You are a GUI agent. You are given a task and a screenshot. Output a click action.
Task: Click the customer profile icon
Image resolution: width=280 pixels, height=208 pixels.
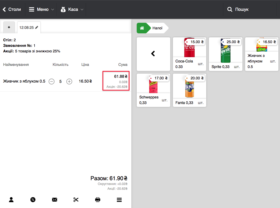11,200
